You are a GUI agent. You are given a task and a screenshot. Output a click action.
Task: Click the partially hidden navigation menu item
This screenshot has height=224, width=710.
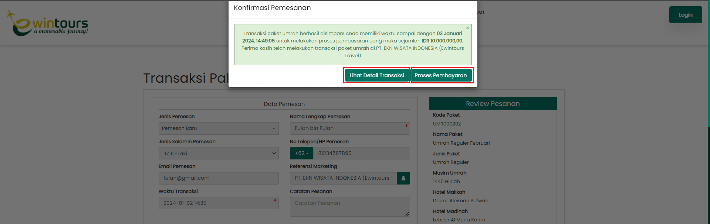481,13
